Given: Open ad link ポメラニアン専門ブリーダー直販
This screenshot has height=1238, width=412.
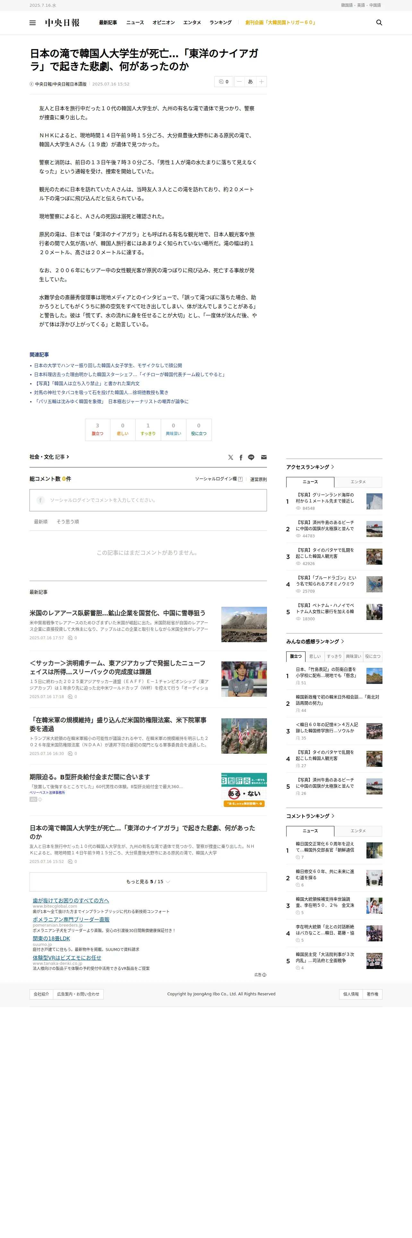Looking at the screenshot, I should click(x=71, y=920).
